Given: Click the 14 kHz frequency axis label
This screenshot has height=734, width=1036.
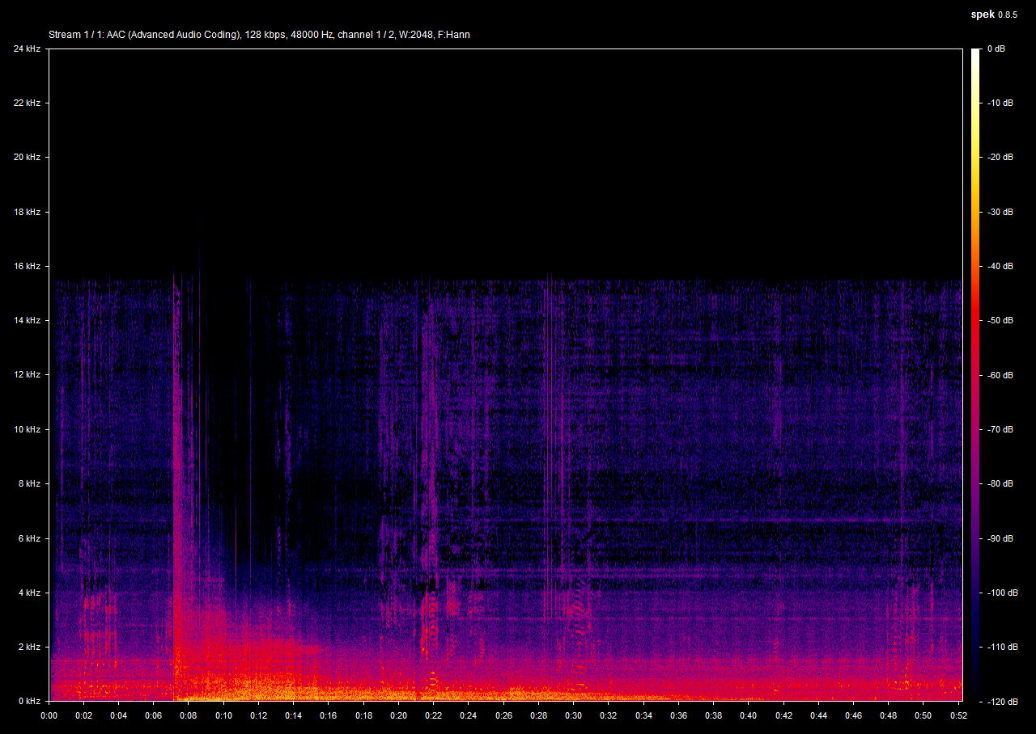Looking at the screenshot, I should coord(27,320).
